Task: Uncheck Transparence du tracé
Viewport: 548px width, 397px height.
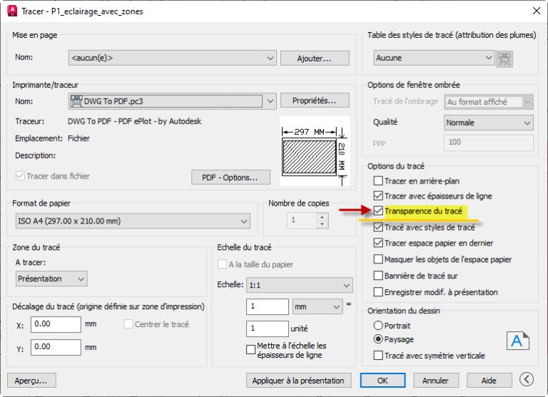Action: click(x=378, y=211)
